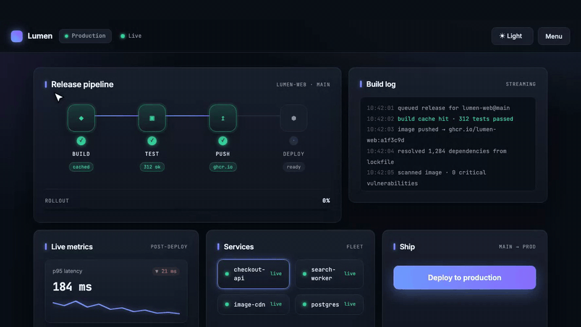
Task: Click the green checkmark above BUILD
Action: [x=81, y=141]
